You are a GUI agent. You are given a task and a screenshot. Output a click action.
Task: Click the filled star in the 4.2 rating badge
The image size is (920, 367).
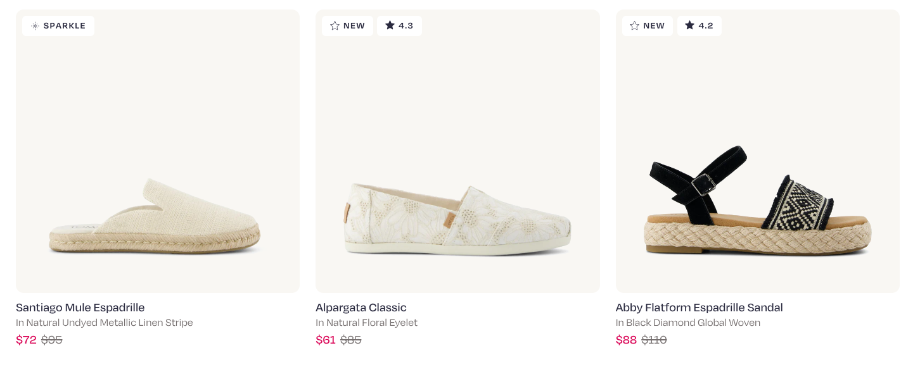click(x=690, y=25)
